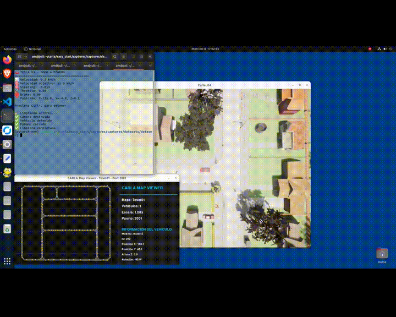
Task: Select the pygame snake icon in dock
Action: [7, 172]
